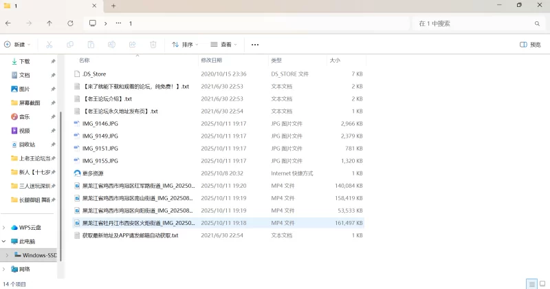Viewport: 550px width, 289px height.
Task: Click the refresh icon in navigation bar
Action: [x=70, y=23]
